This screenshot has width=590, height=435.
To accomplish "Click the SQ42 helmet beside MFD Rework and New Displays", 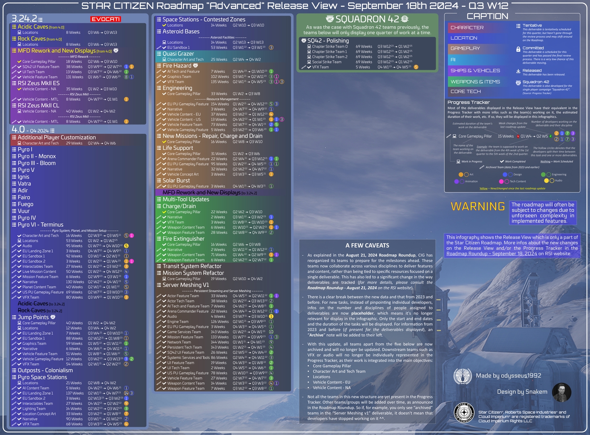I will point(116,51).
